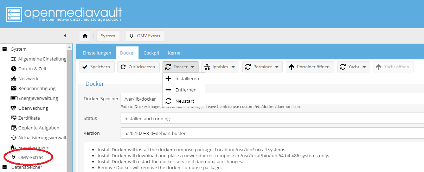
Task: Choose Neustart from the Docker menu
Action: click(184, 101)
